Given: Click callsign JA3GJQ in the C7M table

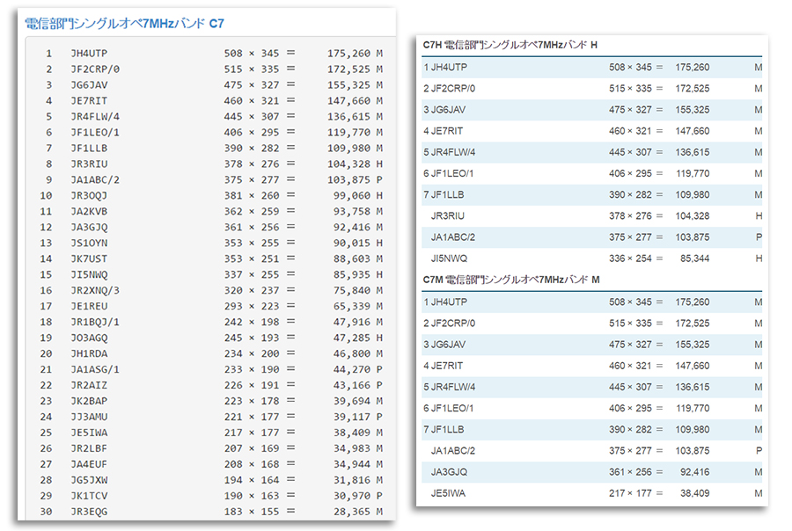Looking at the screenshot, I should pos(449,471).
